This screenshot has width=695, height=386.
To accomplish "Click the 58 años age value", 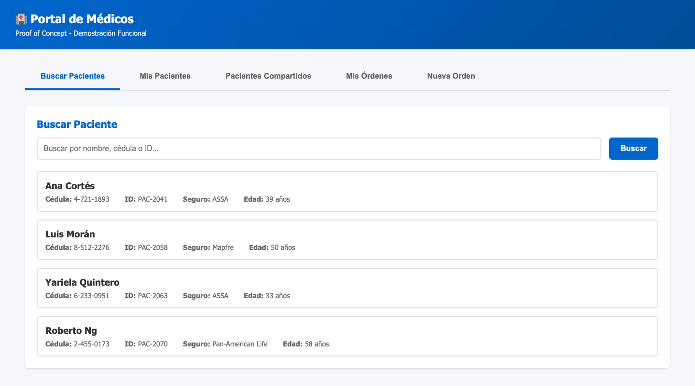I will tap(317, 344).
